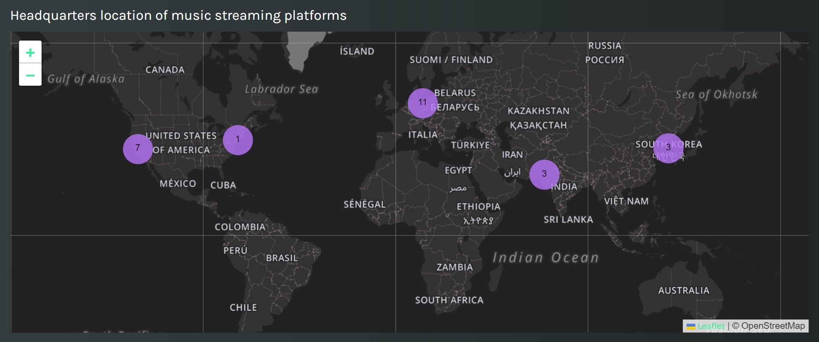Screen dimensions: 819x342
Task: Open the Leaflet attribution link
Action: pyautogui.click(x=710, y=326)
